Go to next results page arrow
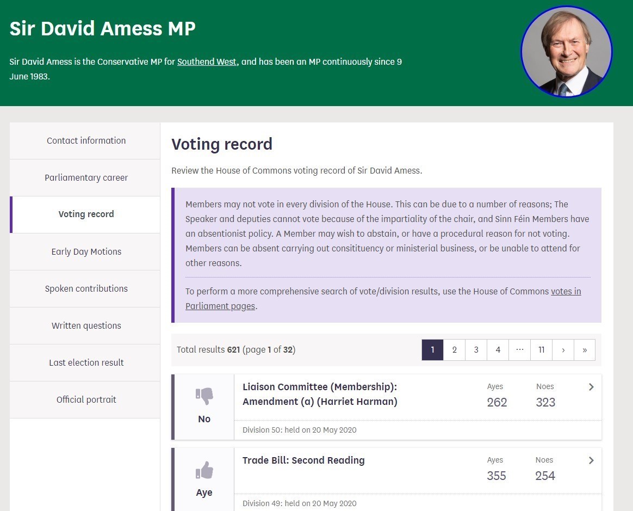Screen dimensions: 633x511 pos(563,350)
